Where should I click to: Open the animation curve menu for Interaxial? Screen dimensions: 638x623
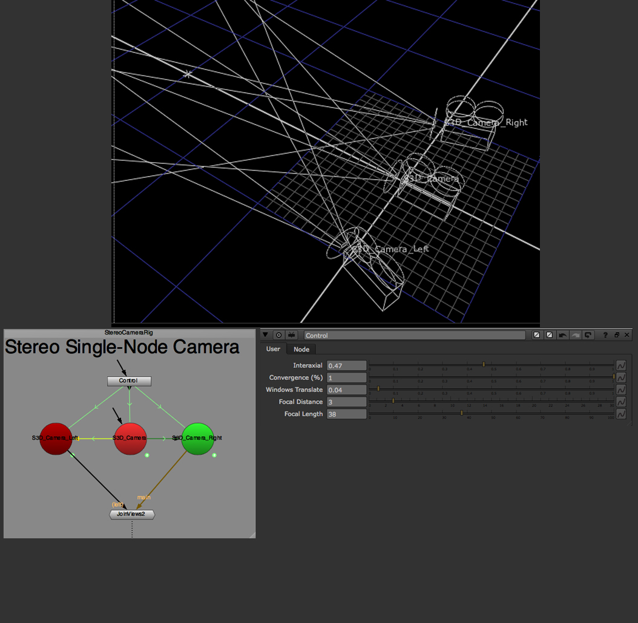[620, 365]
